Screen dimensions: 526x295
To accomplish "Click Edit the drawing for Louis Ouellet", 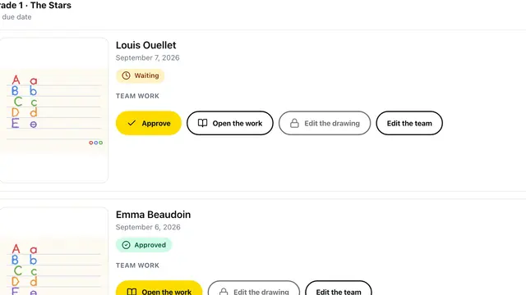I will click(x=325, y=123).
